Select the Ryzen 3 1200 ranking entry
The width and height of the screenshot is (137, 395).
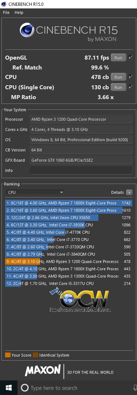click(x=68, y=262)
